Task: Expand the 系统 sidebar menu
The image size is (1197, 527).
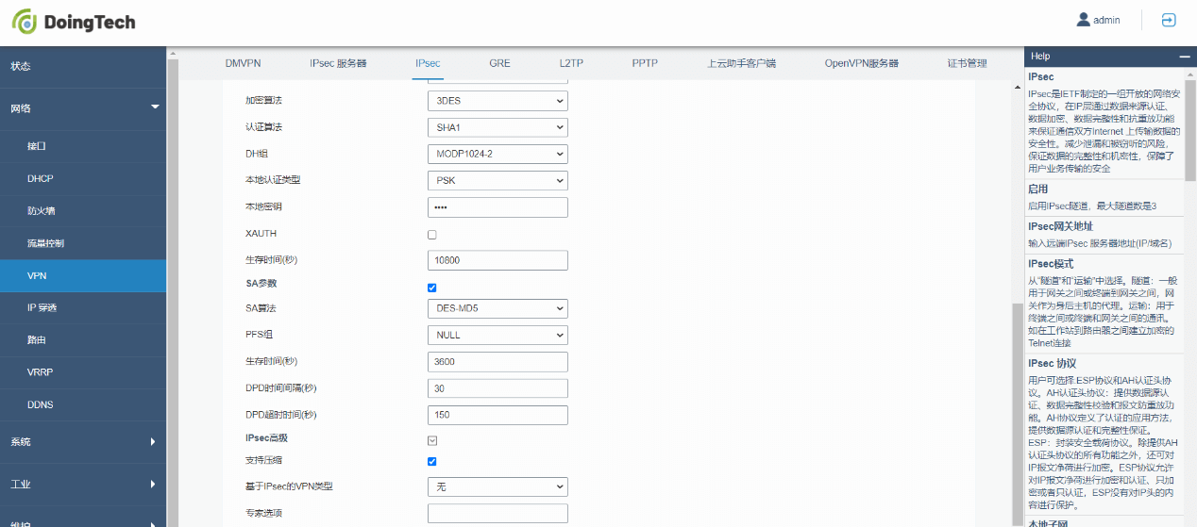Action: point(153,441)
